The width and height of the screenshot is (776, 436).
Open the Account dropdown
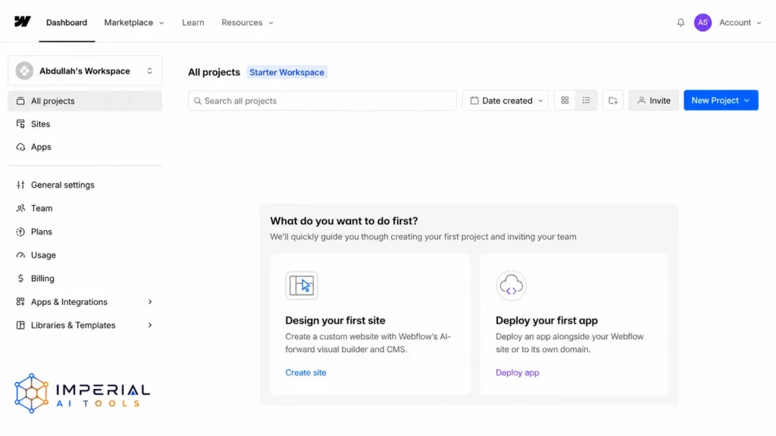click(740, 22)
